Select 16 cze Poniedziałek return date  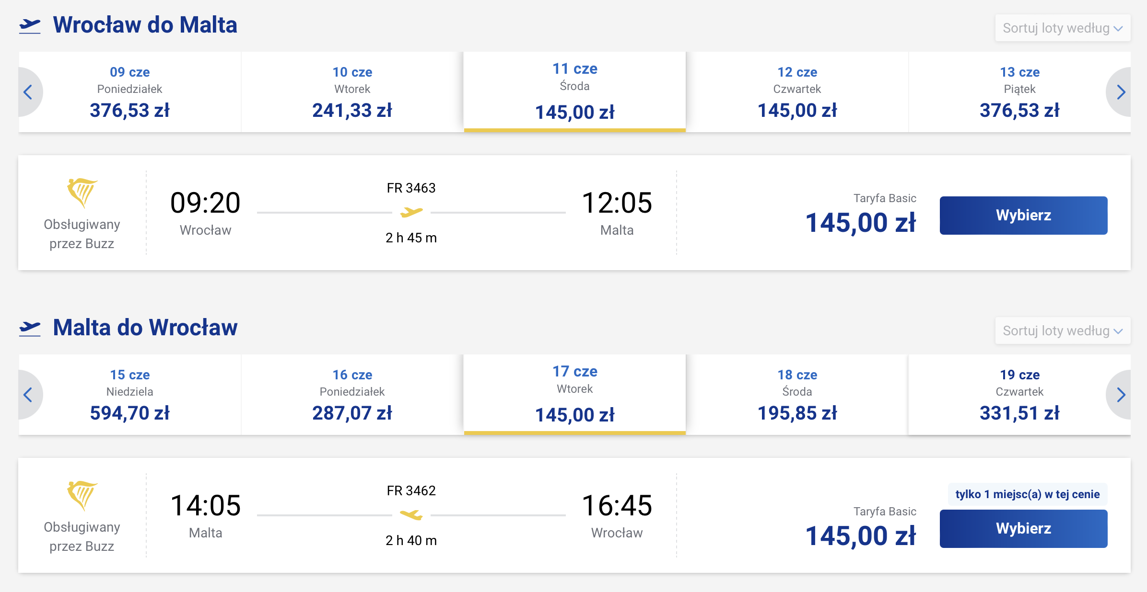tap(352, 395)
